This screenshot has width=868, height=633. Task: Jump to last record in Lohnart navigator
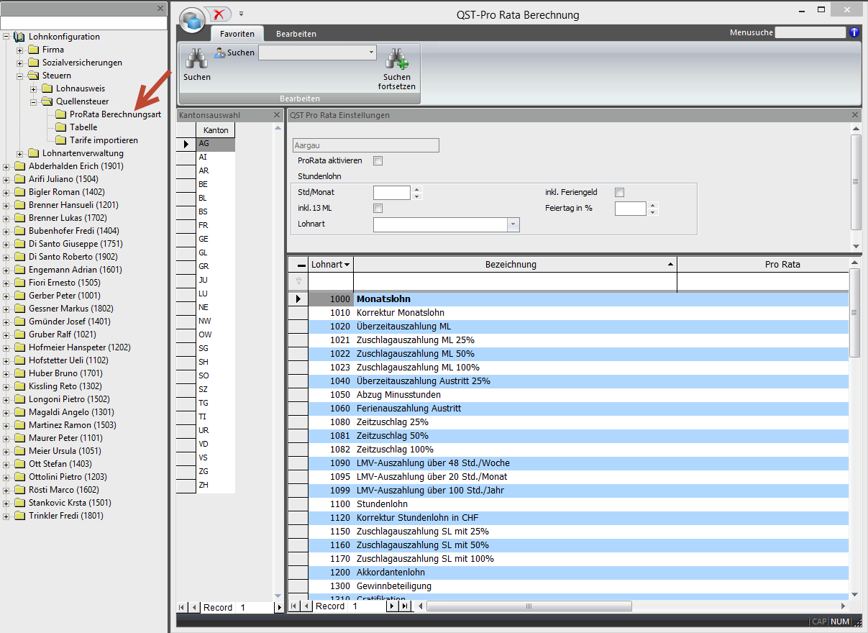tap(404, 606)
